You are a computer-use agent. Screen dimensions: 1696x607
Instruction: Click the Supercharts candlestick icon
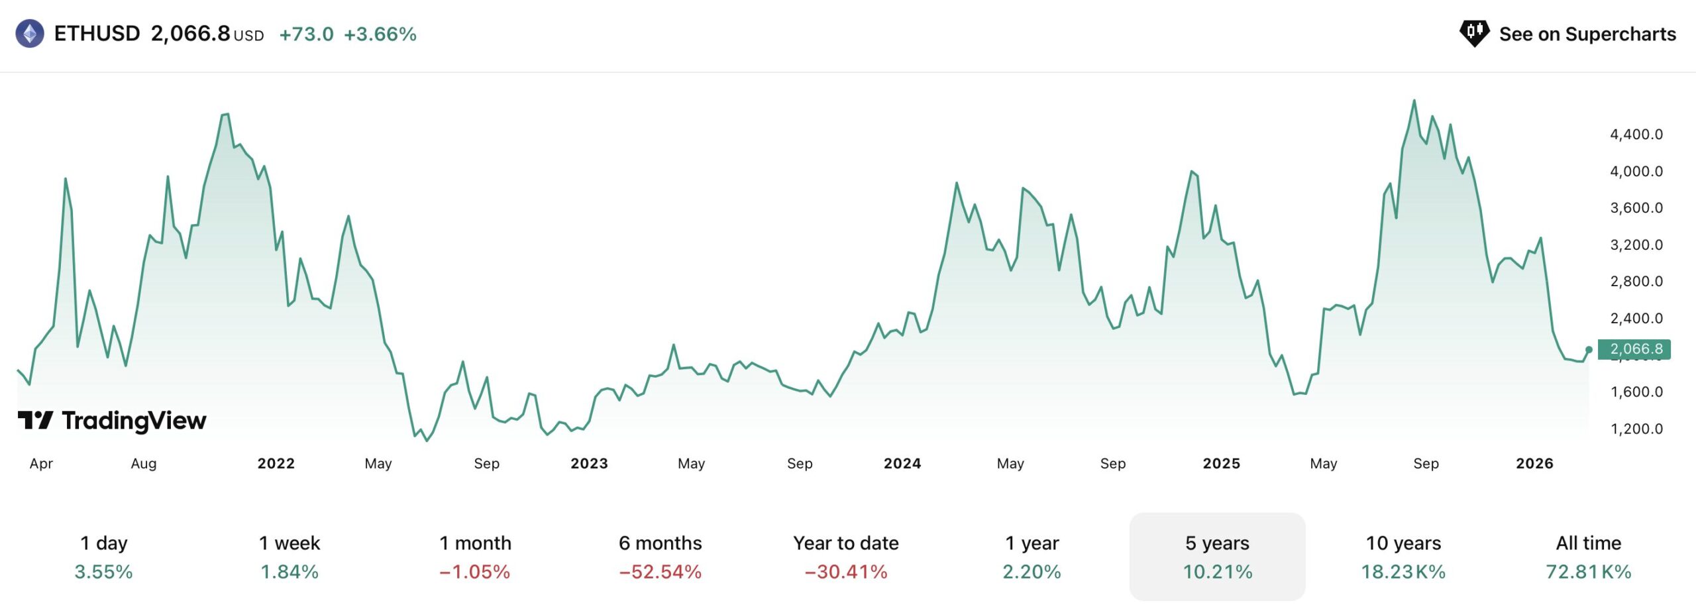tap(1474, 33)
